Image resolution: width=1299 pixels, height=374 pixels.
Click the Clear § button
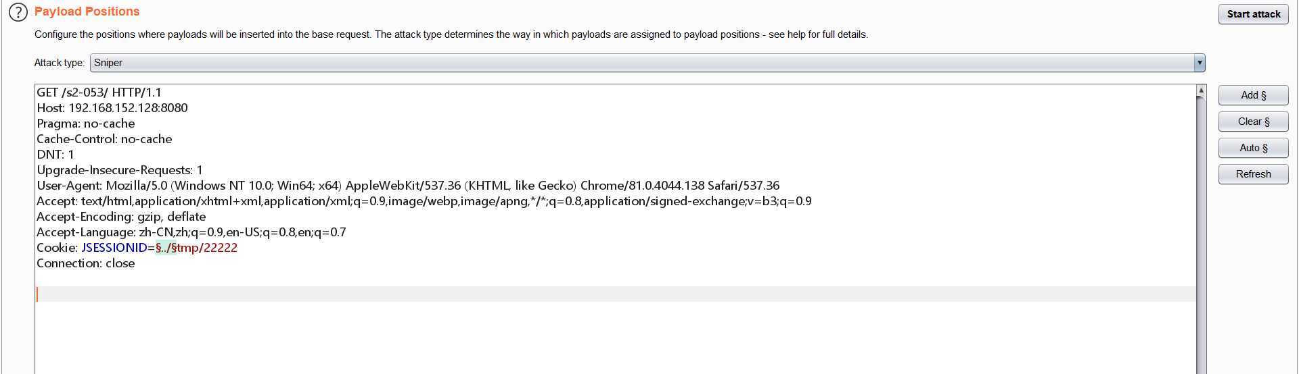(1253, 122)
